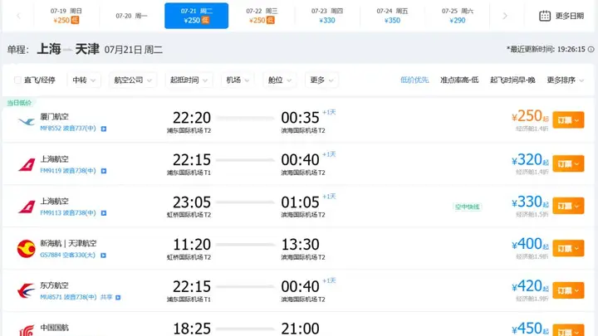Expand the 起抵时间 filter dropdown
The height and width of the screenshot is (336, 598).
[x=189, y=80]
